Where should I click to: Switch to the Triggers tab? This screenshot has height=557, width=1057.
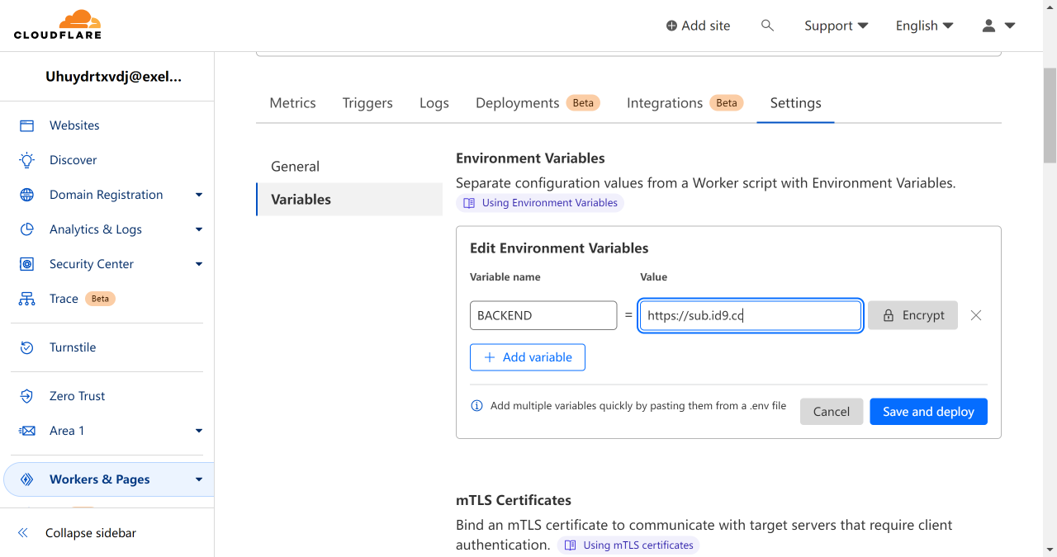(367, 103)
